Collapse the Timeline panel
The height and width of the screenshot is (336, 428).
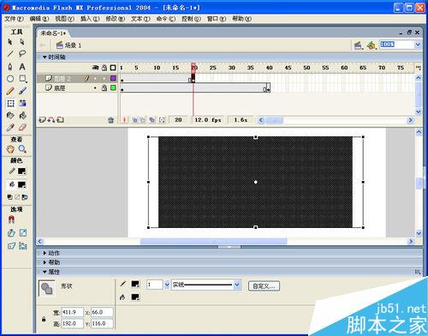pyautogui.click(x=45, y=57)
